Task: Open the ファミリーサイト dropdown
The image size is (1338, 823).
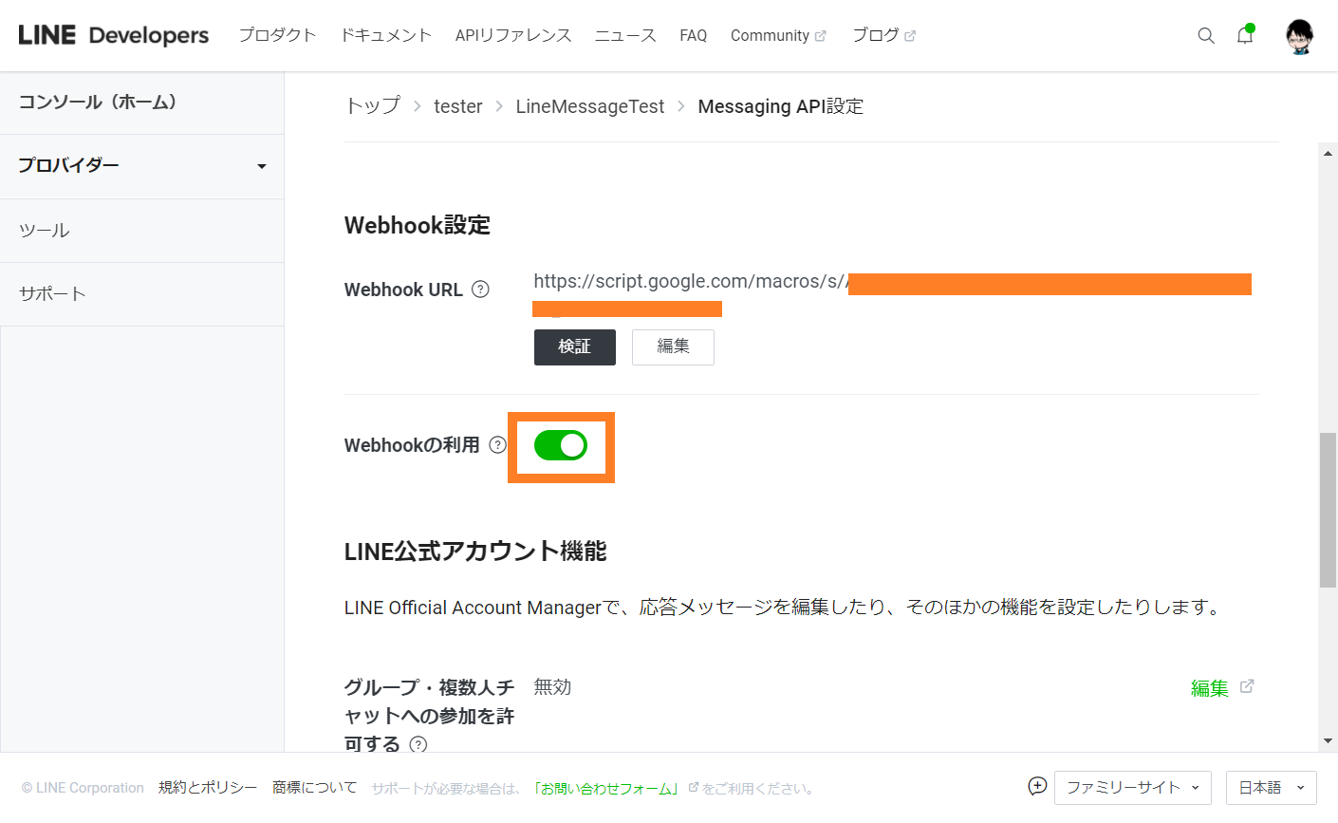Action: pyautogui.click(x=1133, y=788)
